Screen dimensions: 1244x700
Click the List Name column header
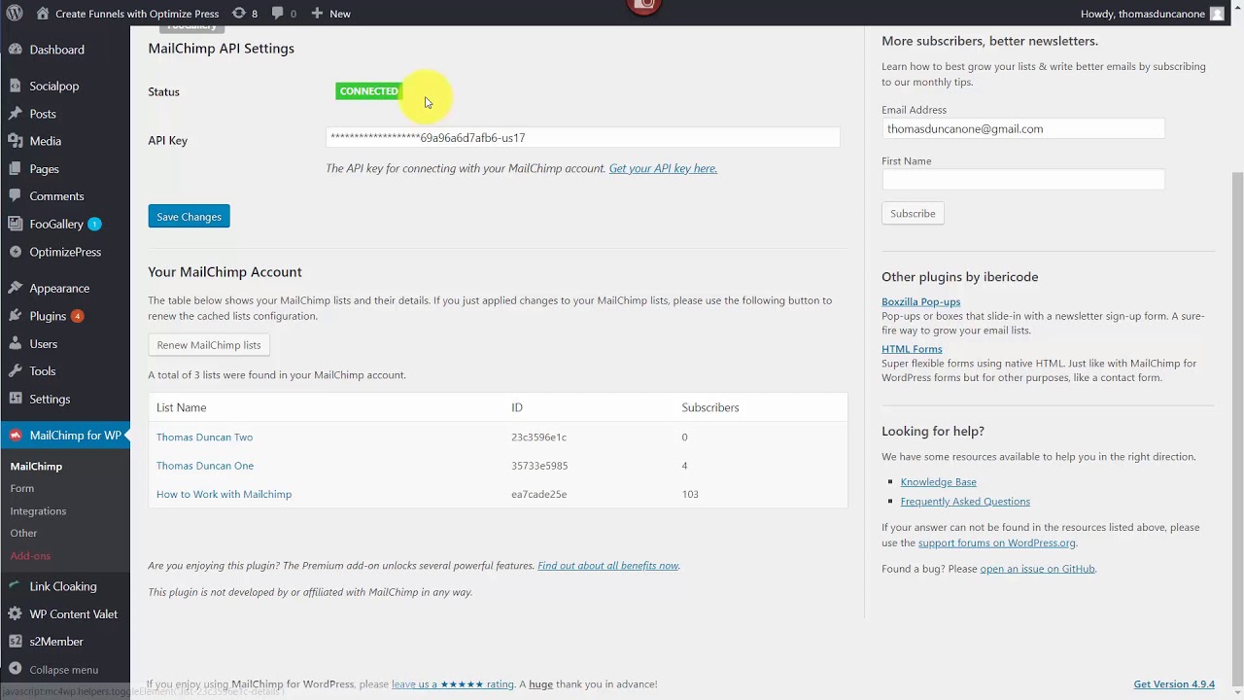pos(181,407)
